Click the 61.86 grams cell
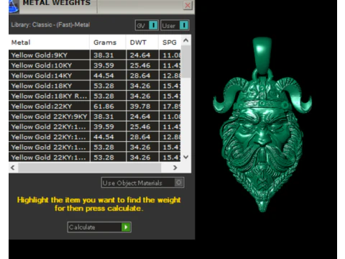 click(x=108, y=106)
